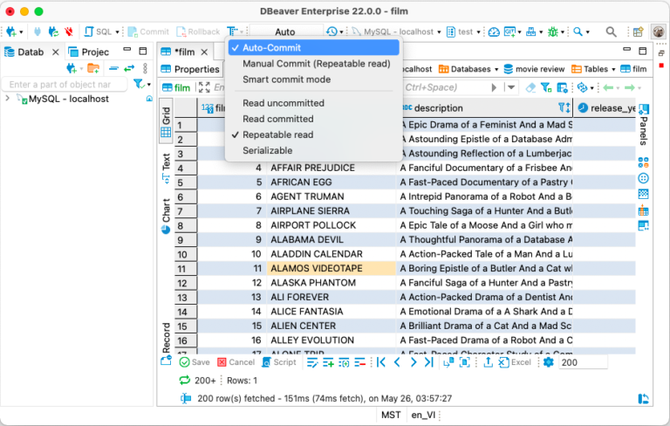This screenshot has height=426, width=670.
Task: Select Repeatable read isolation level
Action: pos(277,134)
